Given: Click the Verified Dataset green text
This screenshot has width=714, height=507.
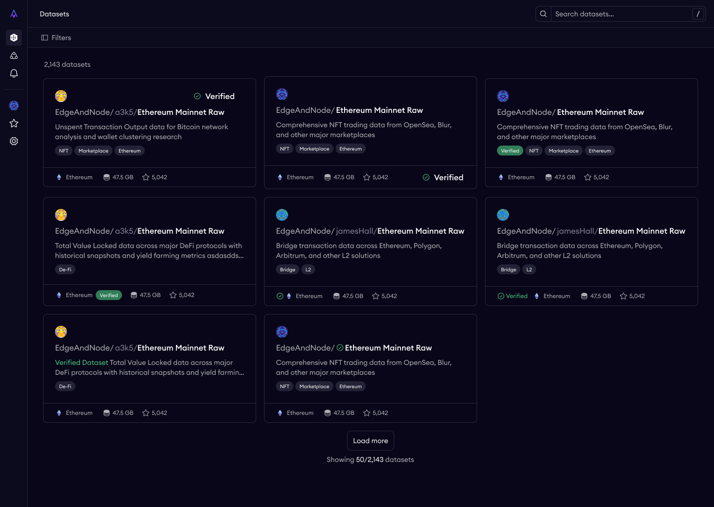Looking at the screenshot, I should pyautogui.click(x=81, y=363).
